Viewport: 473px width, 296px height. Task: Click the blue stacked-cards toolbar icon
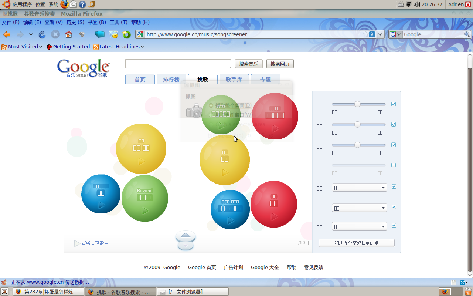[100, 34]
